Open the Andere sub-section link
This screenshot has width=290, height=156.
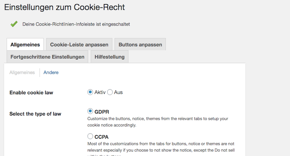(51, 72)
